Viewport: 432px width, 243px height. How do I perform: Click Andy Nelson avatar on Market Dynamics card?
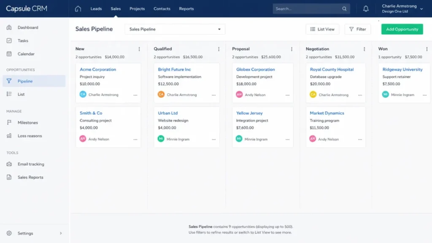click(313, 138)
